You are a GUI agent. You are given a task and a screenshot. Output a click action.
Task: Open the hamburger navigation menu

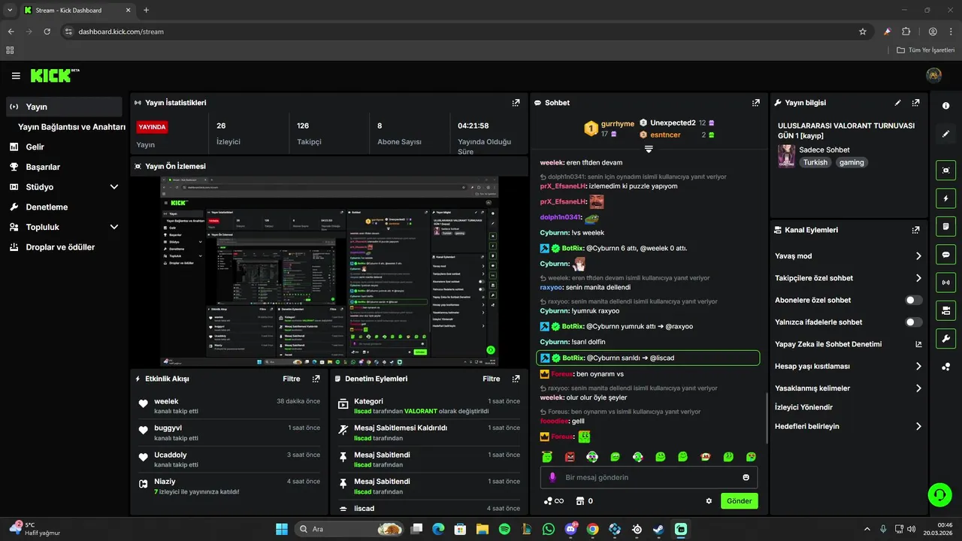tap(16, 76)
